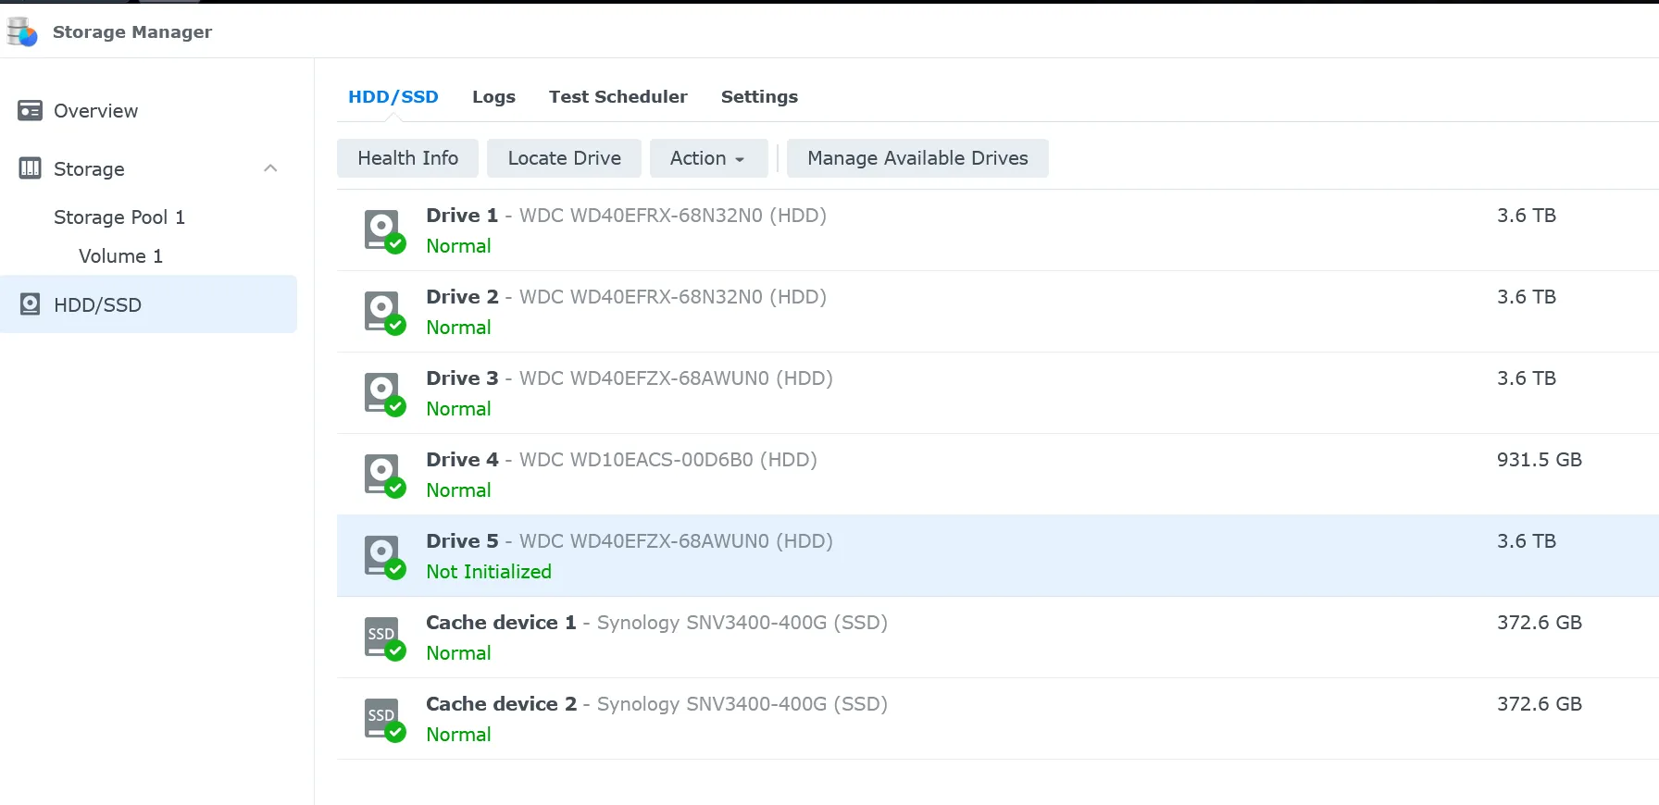Select Cache device 2 row title
This screenshot has height=805, width=1659.
pyautogui.click(x=656, y=704)
